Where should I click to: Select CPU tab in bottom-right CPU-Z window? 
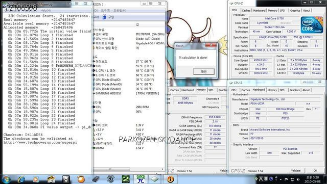tap(234, 90)
